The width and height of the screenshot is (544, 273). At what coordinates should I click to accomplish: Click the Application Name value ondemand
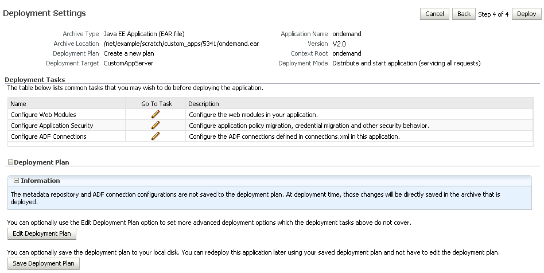[347, 34]
